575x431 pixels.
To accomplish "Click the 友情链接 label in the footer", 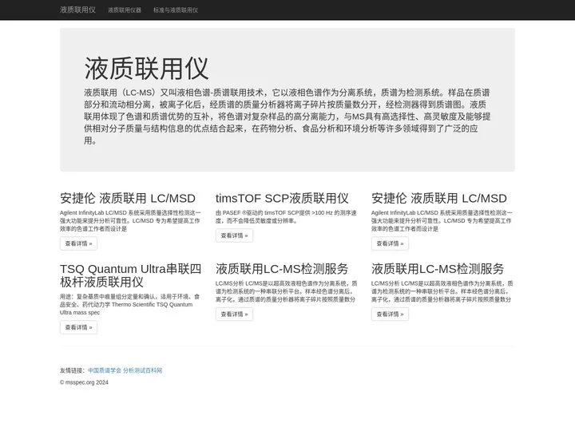I will coord(73,370).
